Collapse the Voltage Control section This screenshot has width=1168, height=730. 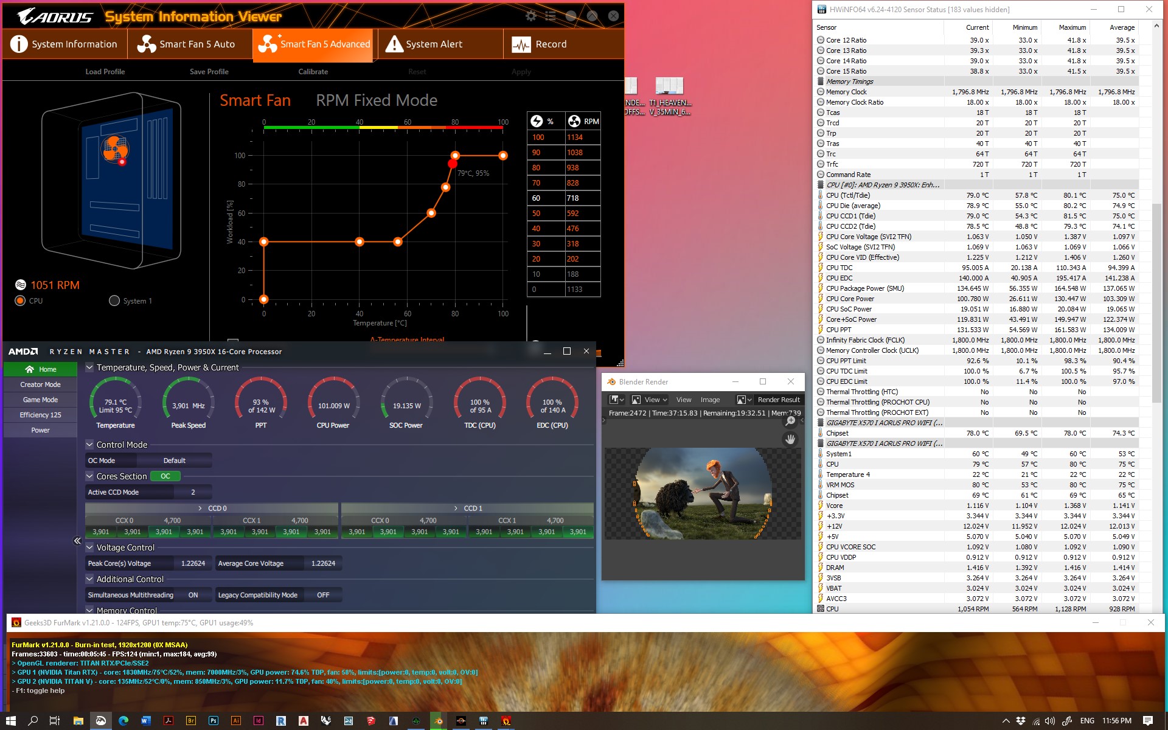[89, 547]
